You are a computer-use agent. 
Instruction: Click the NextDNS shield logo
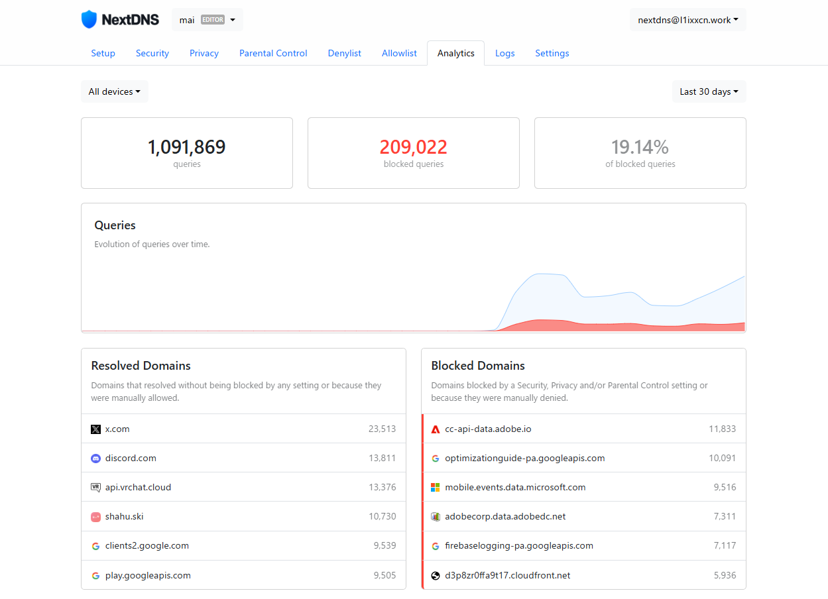tap(89, 19)
